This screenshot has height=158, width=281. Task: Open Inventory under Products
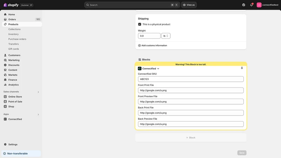13,34
